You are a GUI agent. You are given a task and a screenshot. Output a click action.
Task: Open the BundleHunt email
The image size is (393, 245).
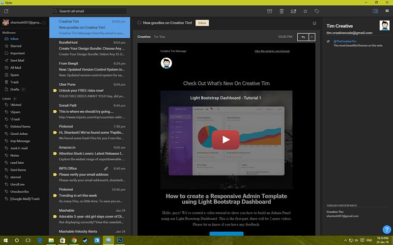(90, 49)
